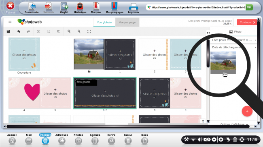Screen dimensions: 263x147
Task: Add photos with red plus button
Action: (x=247, y=111)
